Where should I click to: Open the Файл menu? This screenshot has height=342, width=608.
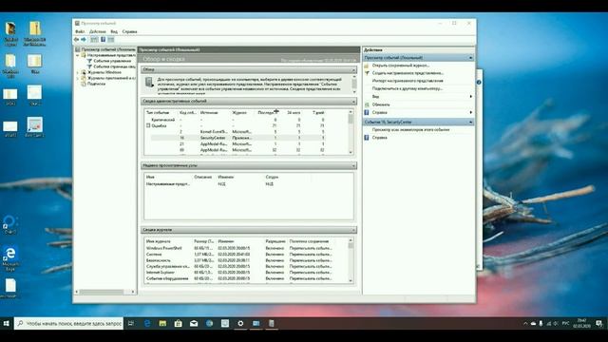80,31
